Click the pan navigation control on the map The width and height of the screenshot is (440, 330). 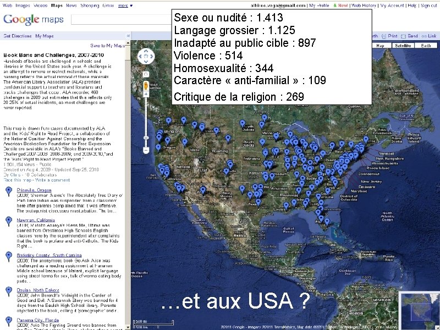pos(146,56)
